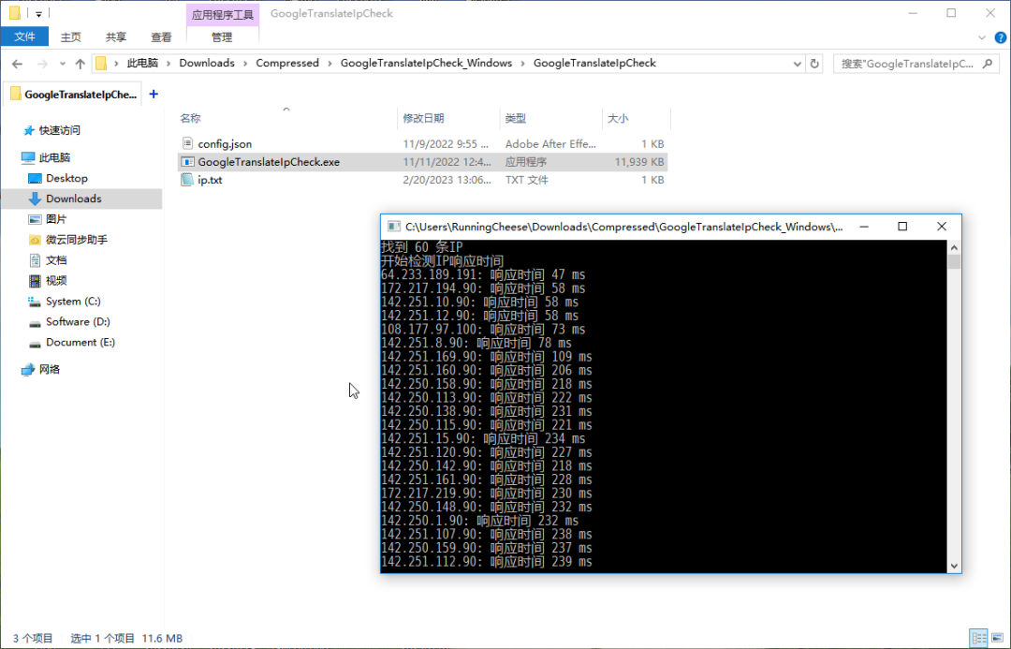Viewport: 1011px width, 649px height.
Task: Close the console window
Action: coord(942,227)
